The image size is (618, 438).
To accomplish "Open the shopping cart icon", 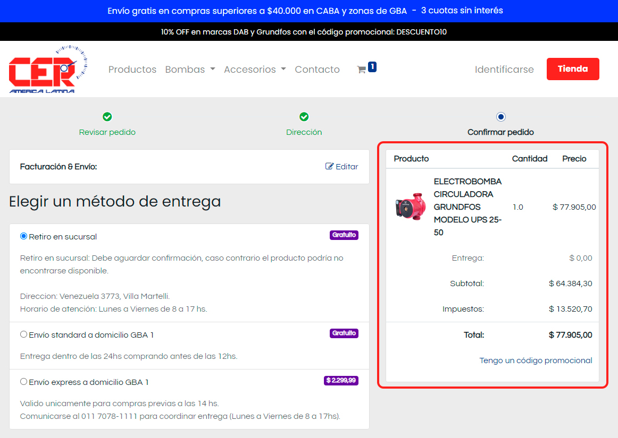I will (362, 70).
